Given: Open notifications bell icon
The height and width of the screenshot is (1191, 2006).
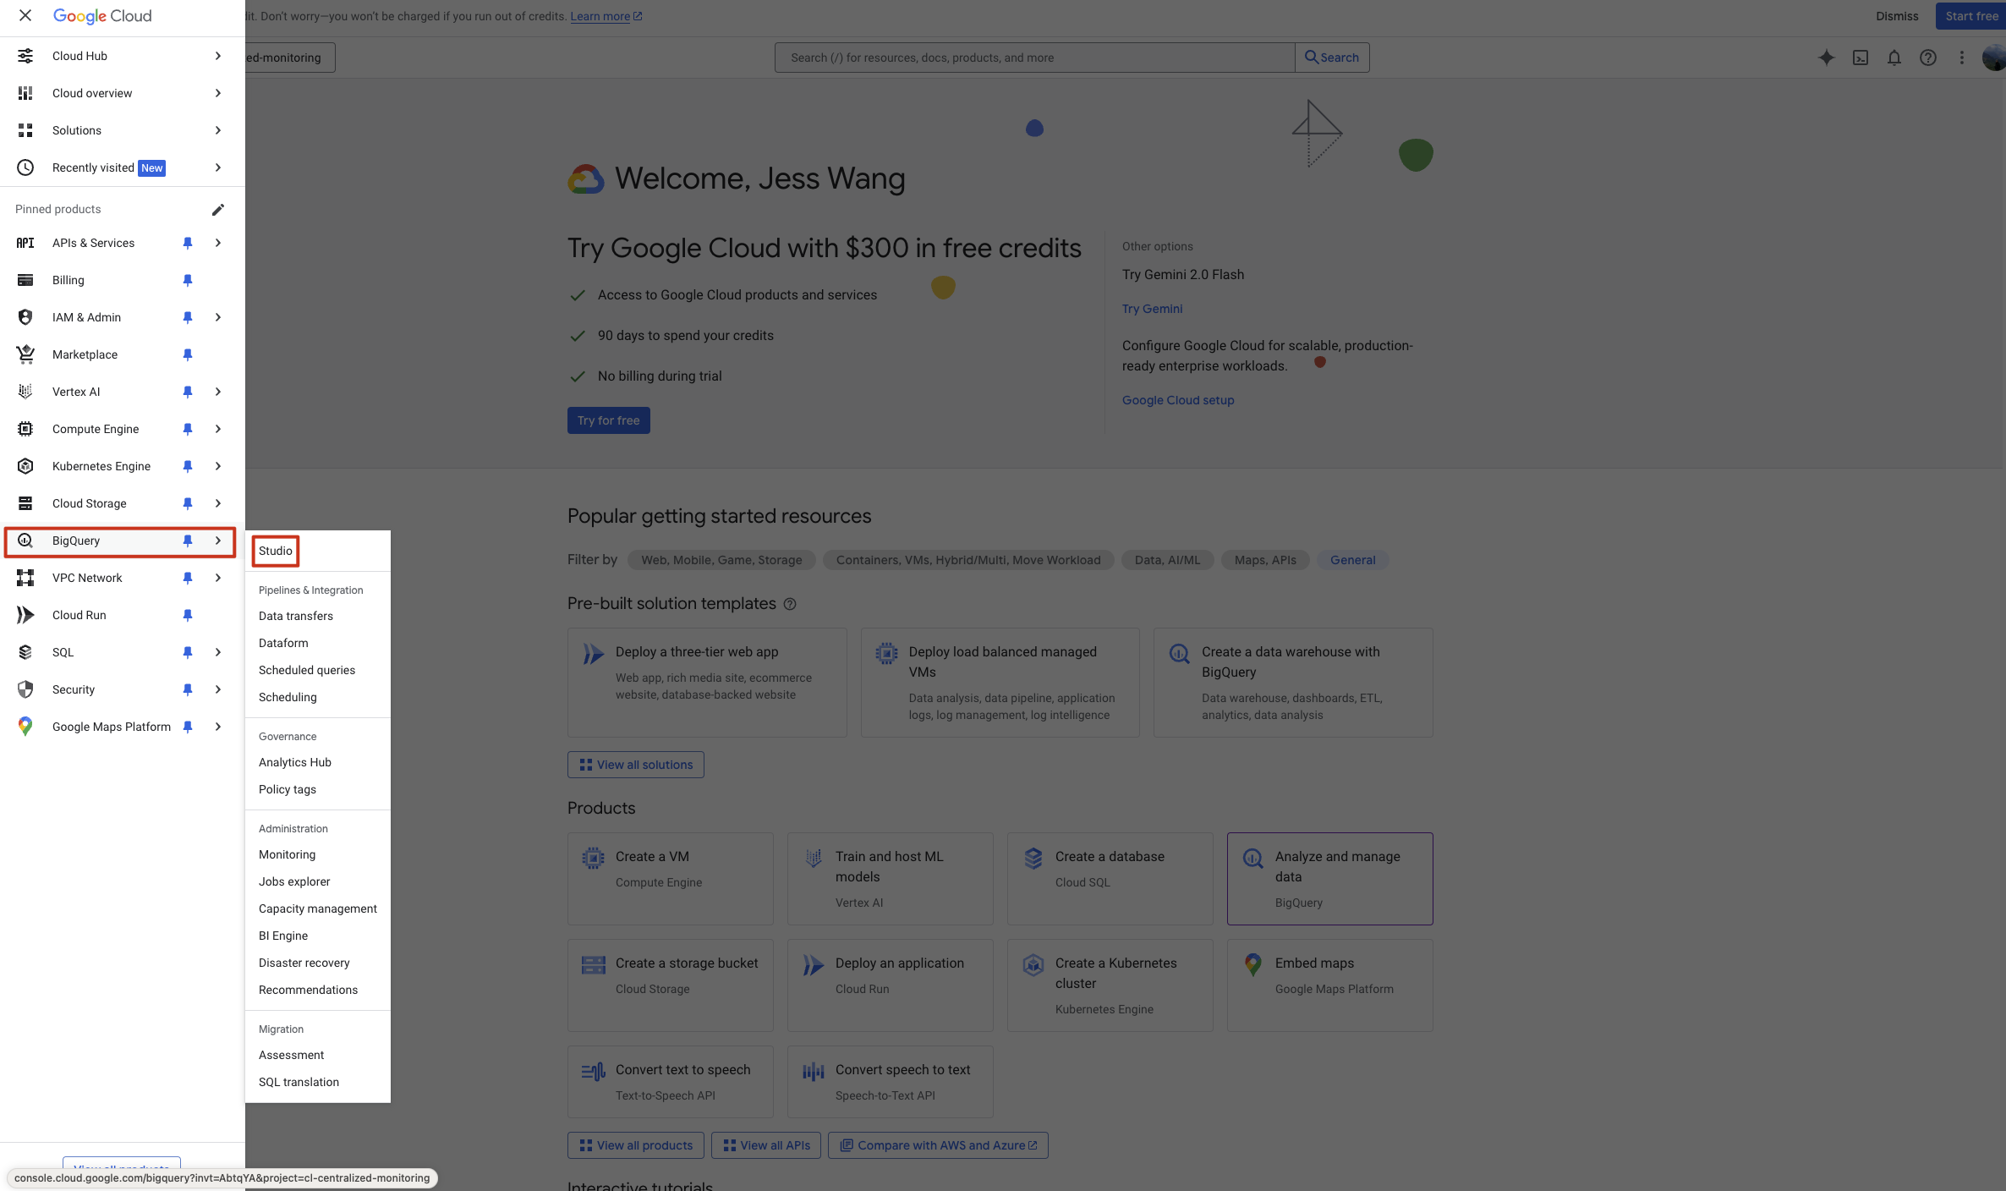Looking at the screenshot, I should [x=1894, y=58].
